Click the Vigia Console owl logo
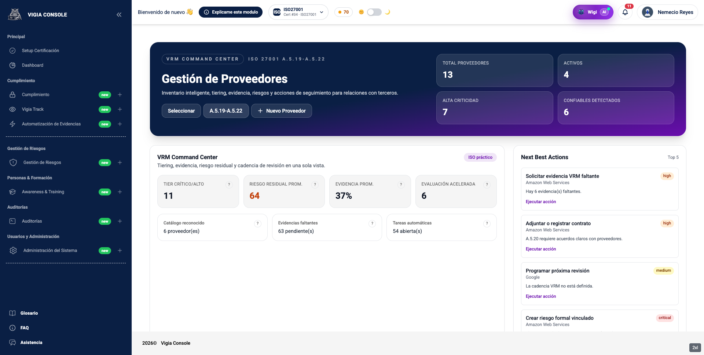The height and width of the screenshot is (355, 704). (15, 14)
